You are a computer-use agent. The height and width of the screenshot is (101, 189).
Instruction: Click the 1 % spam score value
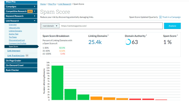(x=168, y=42)
